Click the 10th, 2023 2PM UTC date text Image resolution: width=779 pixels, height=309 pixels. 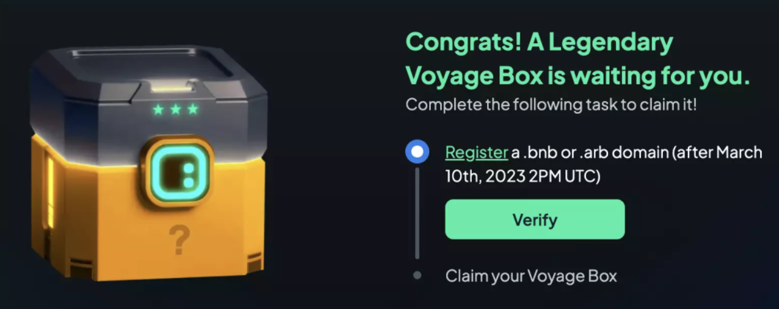click(523, 176)
